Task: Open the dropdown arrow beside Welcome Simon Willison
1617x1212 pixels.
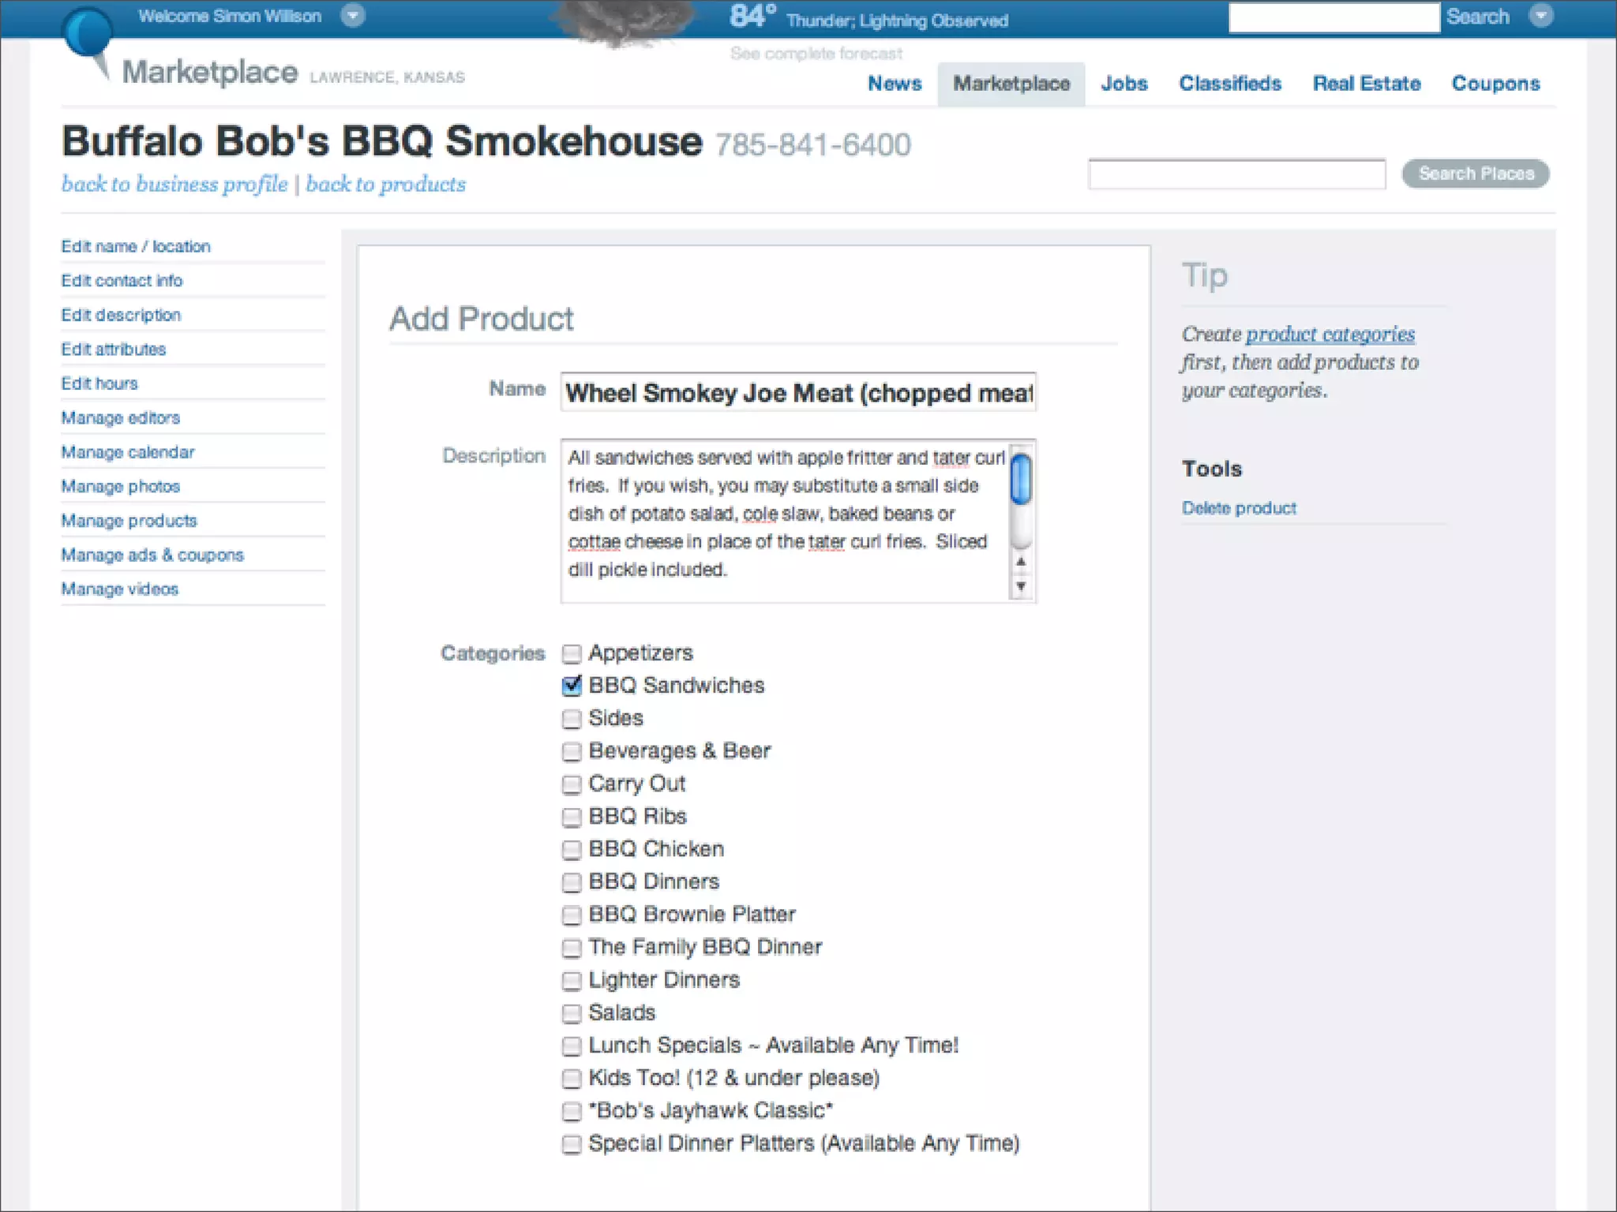Action: [353, 16]
